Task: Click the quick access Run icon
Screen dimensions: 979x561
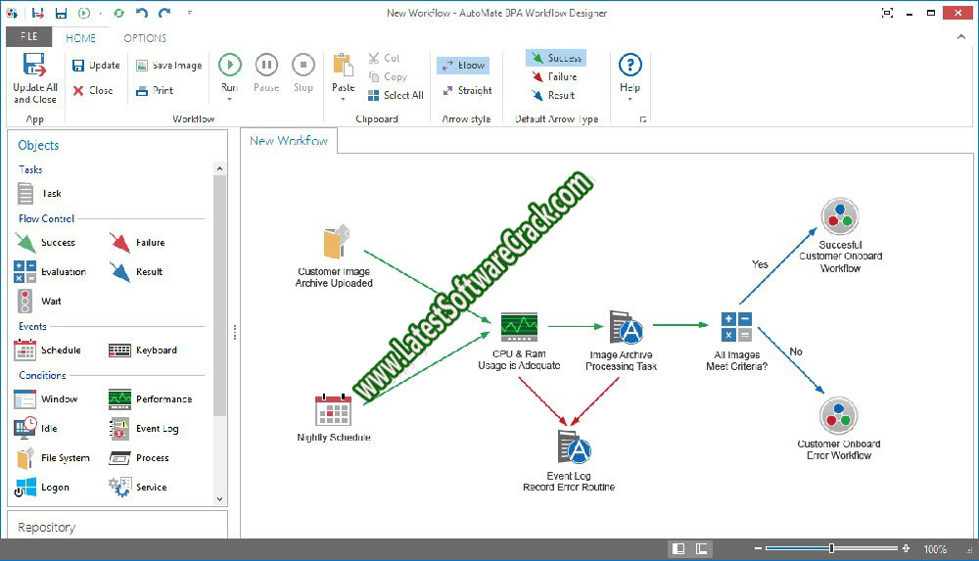Action: click(83, 13)
